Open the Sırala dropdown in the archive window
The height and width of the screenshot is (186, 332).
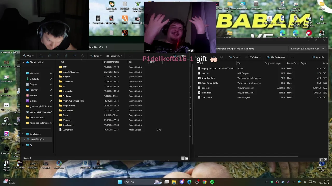pos(234,57)
